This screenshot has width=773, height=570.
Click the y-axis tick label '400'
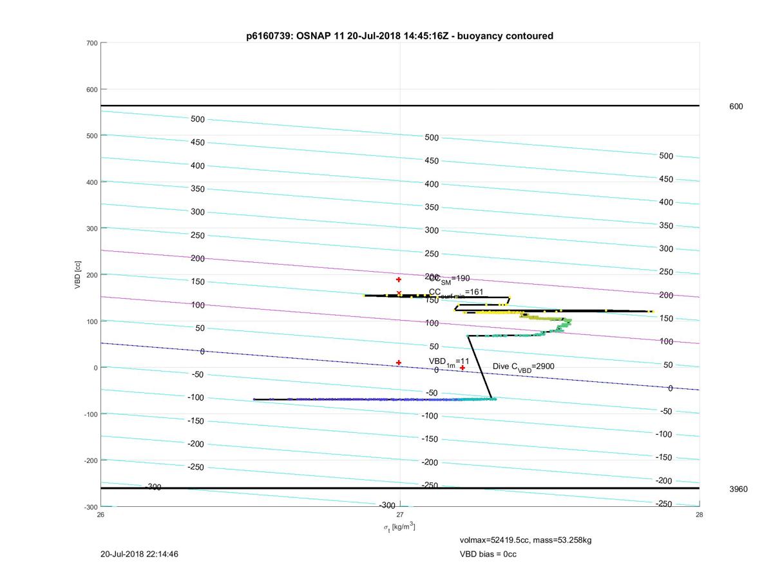pyautogui.click(x=91, y=182)
